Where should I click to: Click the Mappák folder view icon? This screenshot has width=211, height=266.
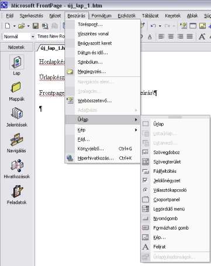[16, 87]
